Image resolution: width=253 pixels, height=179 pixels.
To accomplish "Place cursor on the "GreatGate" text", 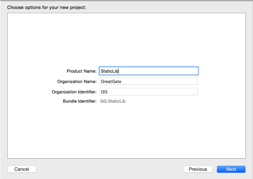I will point(111,82).
